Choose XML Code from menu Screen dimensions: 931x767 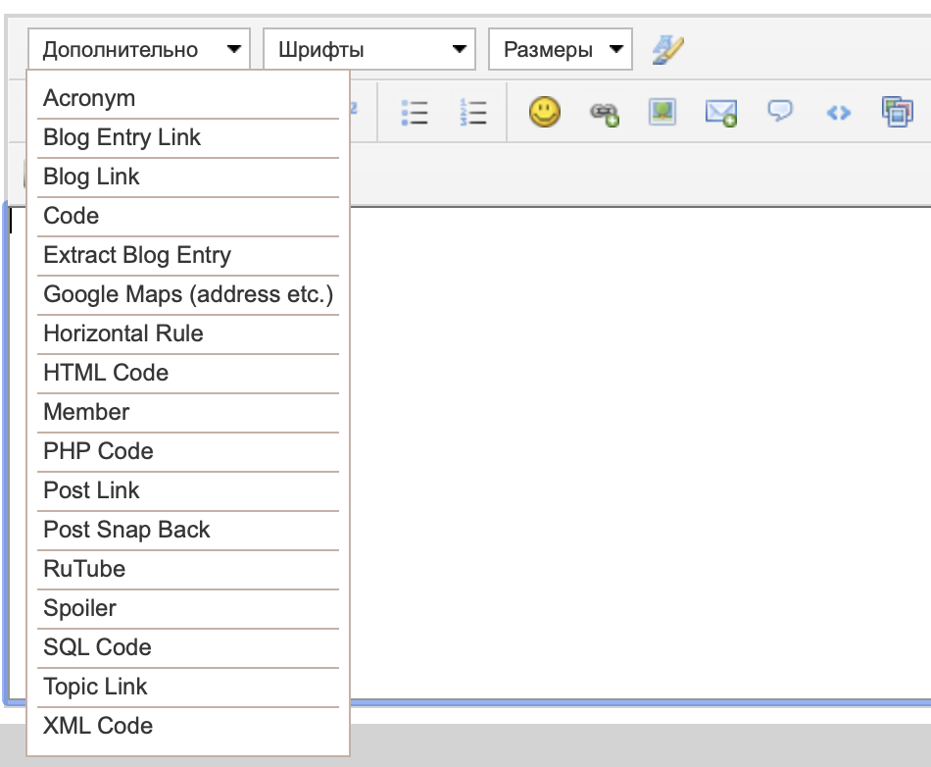click(187, 726)
